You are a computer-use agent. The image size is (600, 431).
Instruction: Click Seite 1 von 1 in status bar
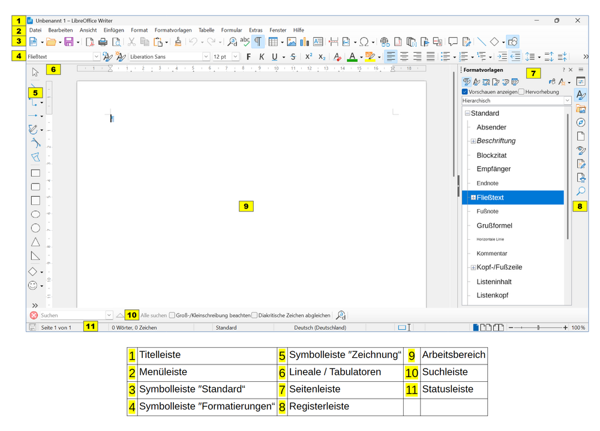[x=56, y=328]
